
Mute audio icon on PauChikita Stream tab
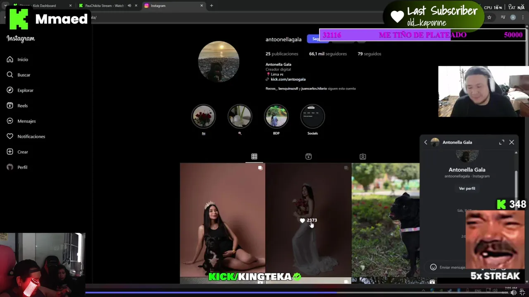[x=129, y=6]
